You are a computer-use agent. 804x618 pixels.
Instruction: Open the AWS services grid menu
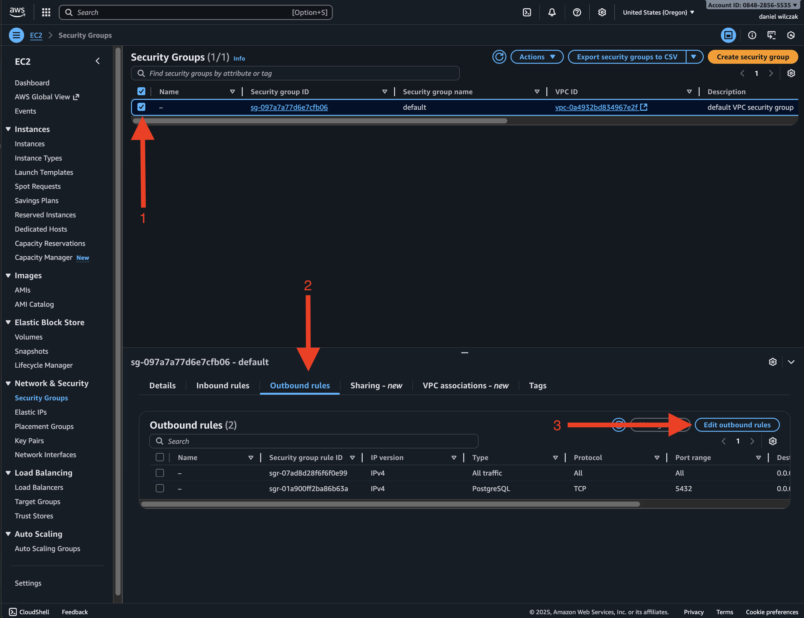pos(46,12)
